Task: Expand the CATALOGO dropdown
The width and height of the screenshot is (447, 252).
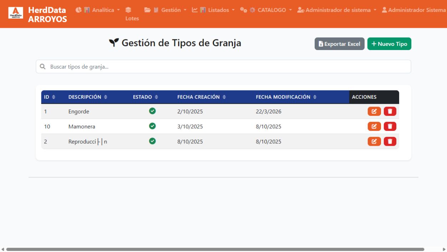Action: coord(266,10)
